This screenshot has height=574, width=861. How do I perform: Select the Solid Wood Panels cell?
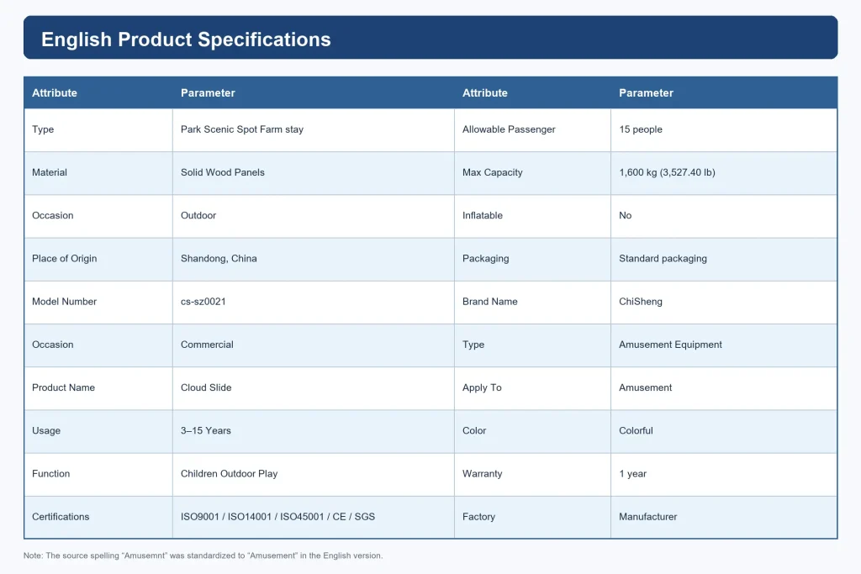click(x=314, y=173)
